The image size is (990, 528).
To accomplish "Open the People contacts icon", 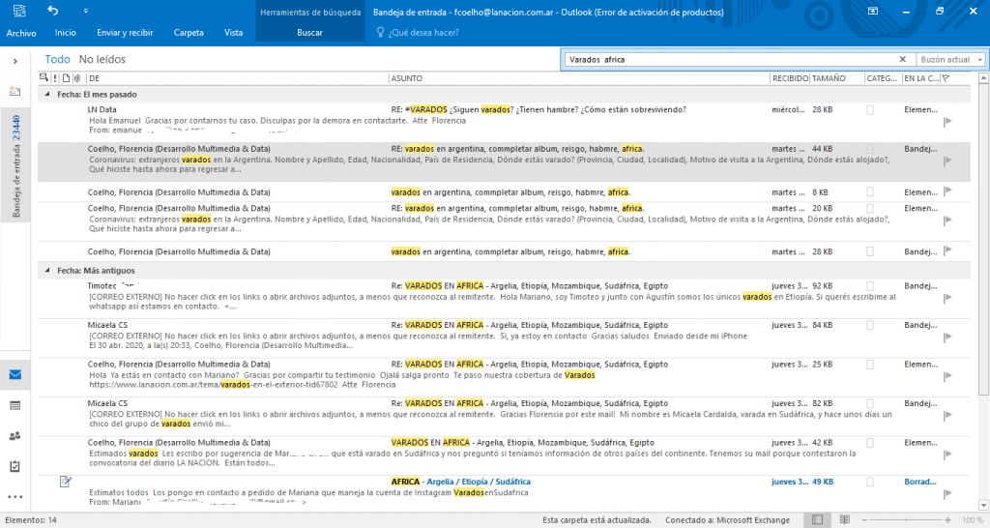I will point(15,436).
